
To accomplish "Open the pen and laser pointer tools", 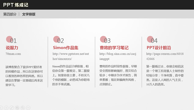I will tap(12, 108).
